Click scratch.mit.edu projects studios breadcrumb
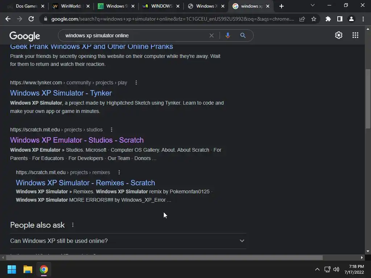The image size is (371, 278). click(56, 130)
